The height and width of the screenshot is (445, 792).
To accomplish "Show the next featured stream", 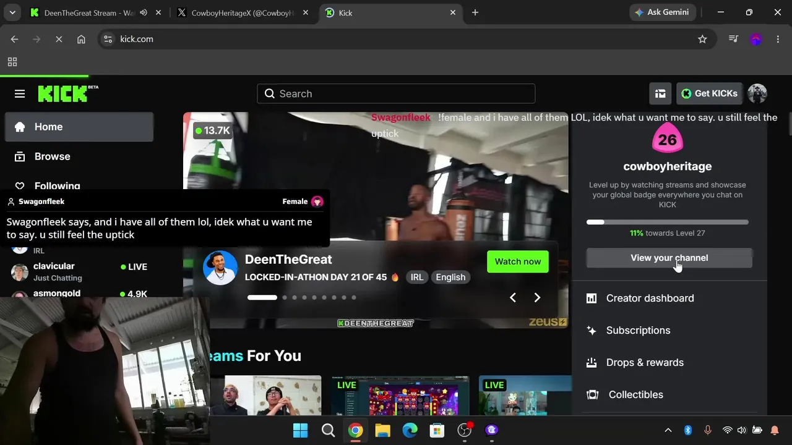I will (x=537, y=298).
